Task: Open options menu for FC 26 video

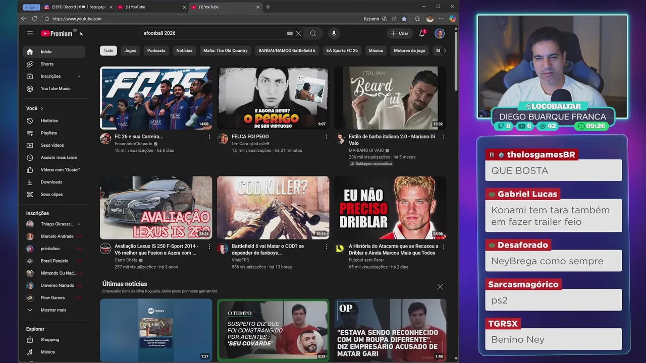Action: click(209, 137)
